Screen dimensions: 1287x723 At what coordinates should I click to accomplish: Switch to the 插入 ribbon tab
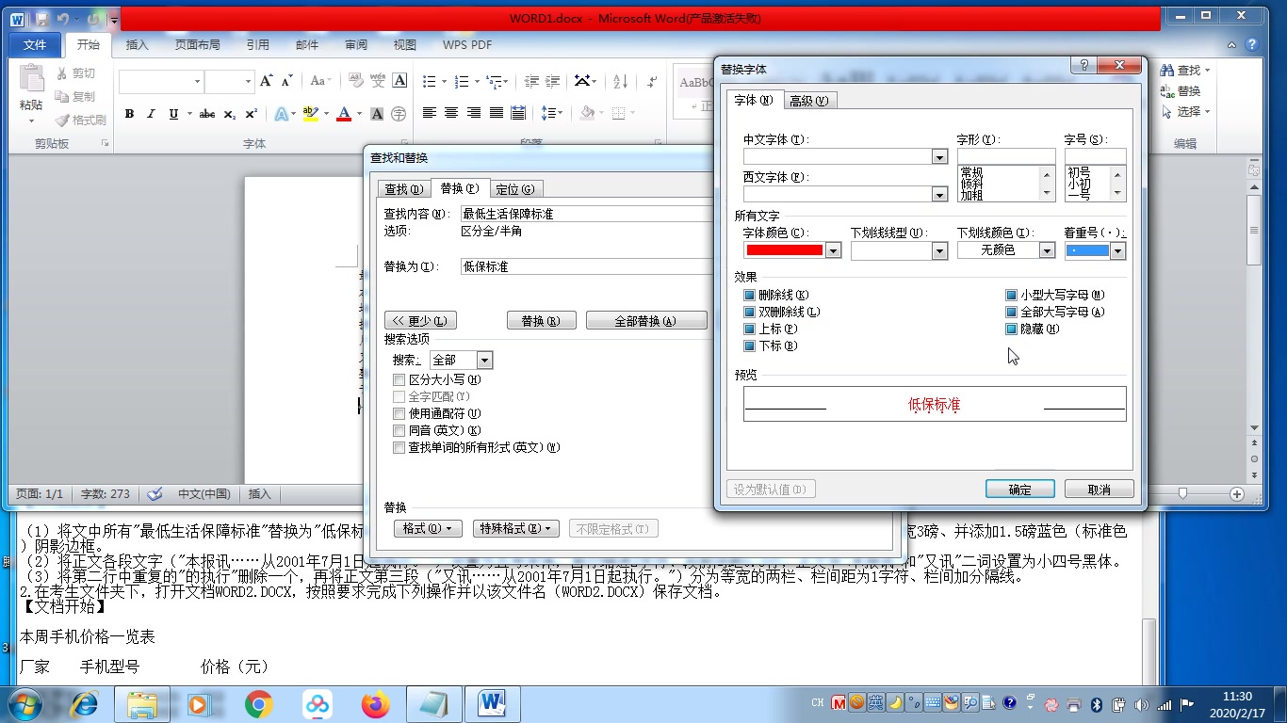pos(138,43)
